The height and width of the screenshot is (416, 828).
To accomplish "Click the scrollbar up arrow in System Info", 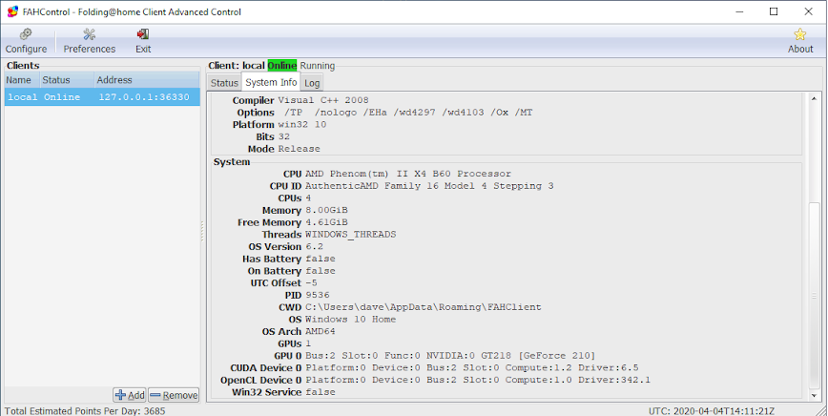I will [814, 98].
